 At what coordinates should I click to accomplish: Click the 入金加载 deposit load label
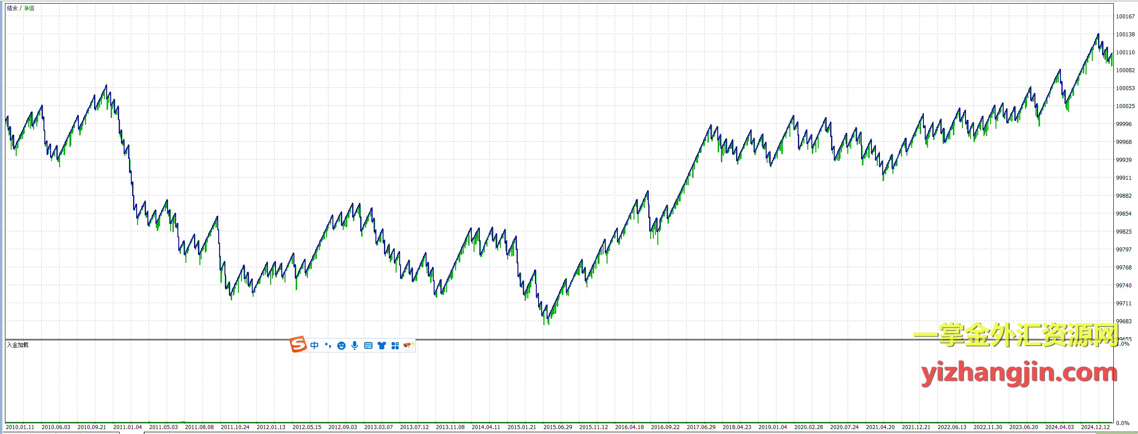(x=18, y=345)
